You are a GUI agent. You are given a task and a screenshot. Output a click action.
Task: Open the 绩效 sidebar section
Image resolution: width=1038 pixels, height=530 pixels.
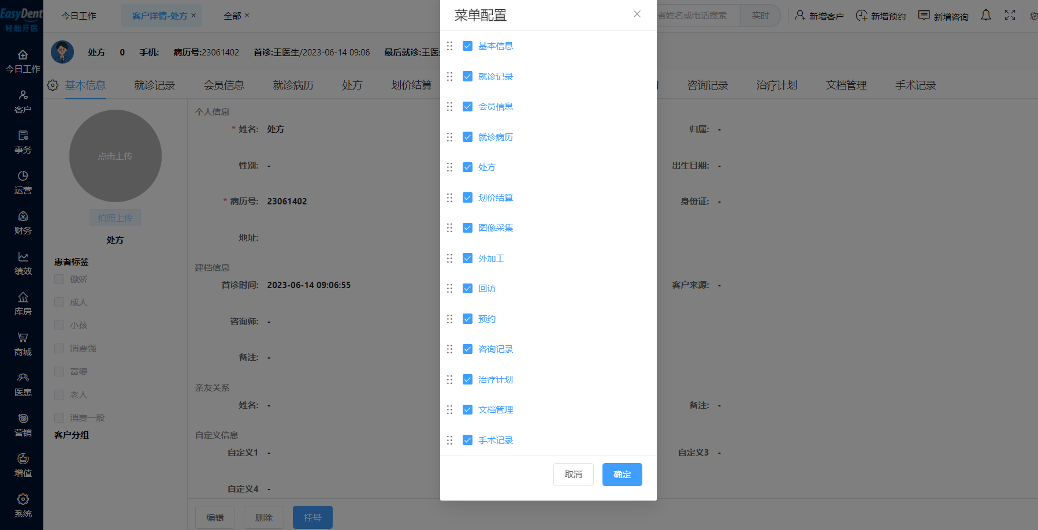pyautogui.click(x=23, y=264)
